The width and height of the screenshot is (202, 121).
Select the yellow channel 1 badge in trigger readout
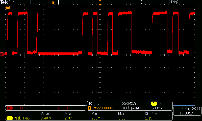[154, 104]
